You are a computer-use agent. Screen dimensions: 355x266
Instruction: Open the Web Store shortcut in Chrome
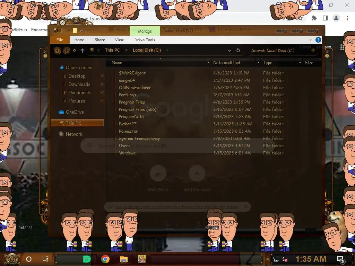point(158,173)
